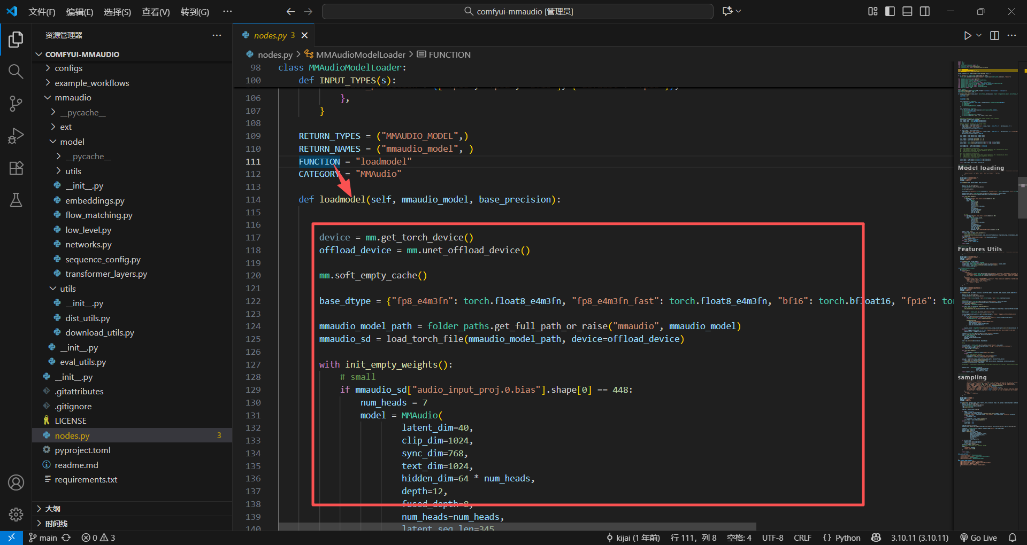
Task: Open Customize Layout icon
Action: coord(873,11)
